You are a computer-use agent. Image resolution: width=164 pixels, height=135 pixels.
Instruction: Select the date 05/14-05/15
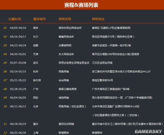(x=18, y=72)
